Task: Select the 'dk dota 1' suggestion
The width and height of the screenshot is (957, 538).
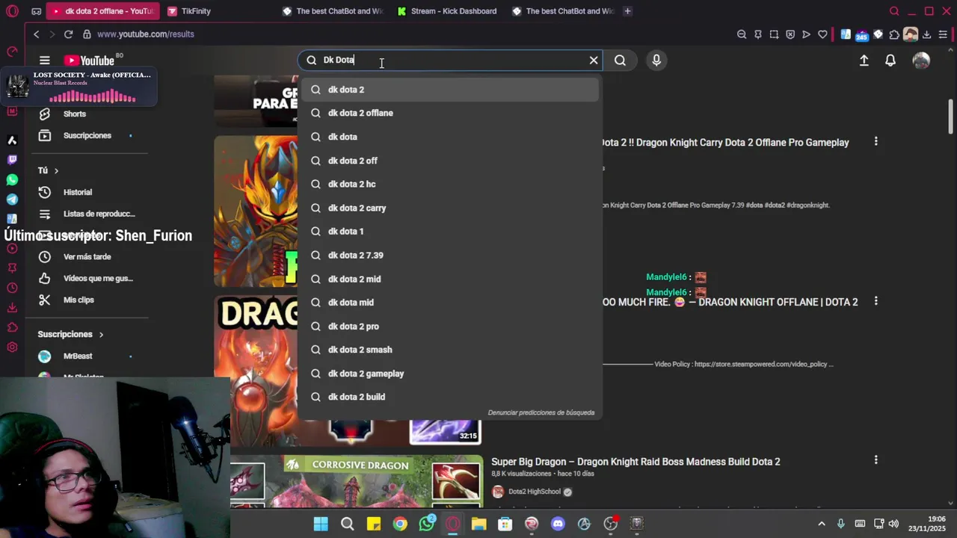Action: pyautogui.click(x=449, y=231)
